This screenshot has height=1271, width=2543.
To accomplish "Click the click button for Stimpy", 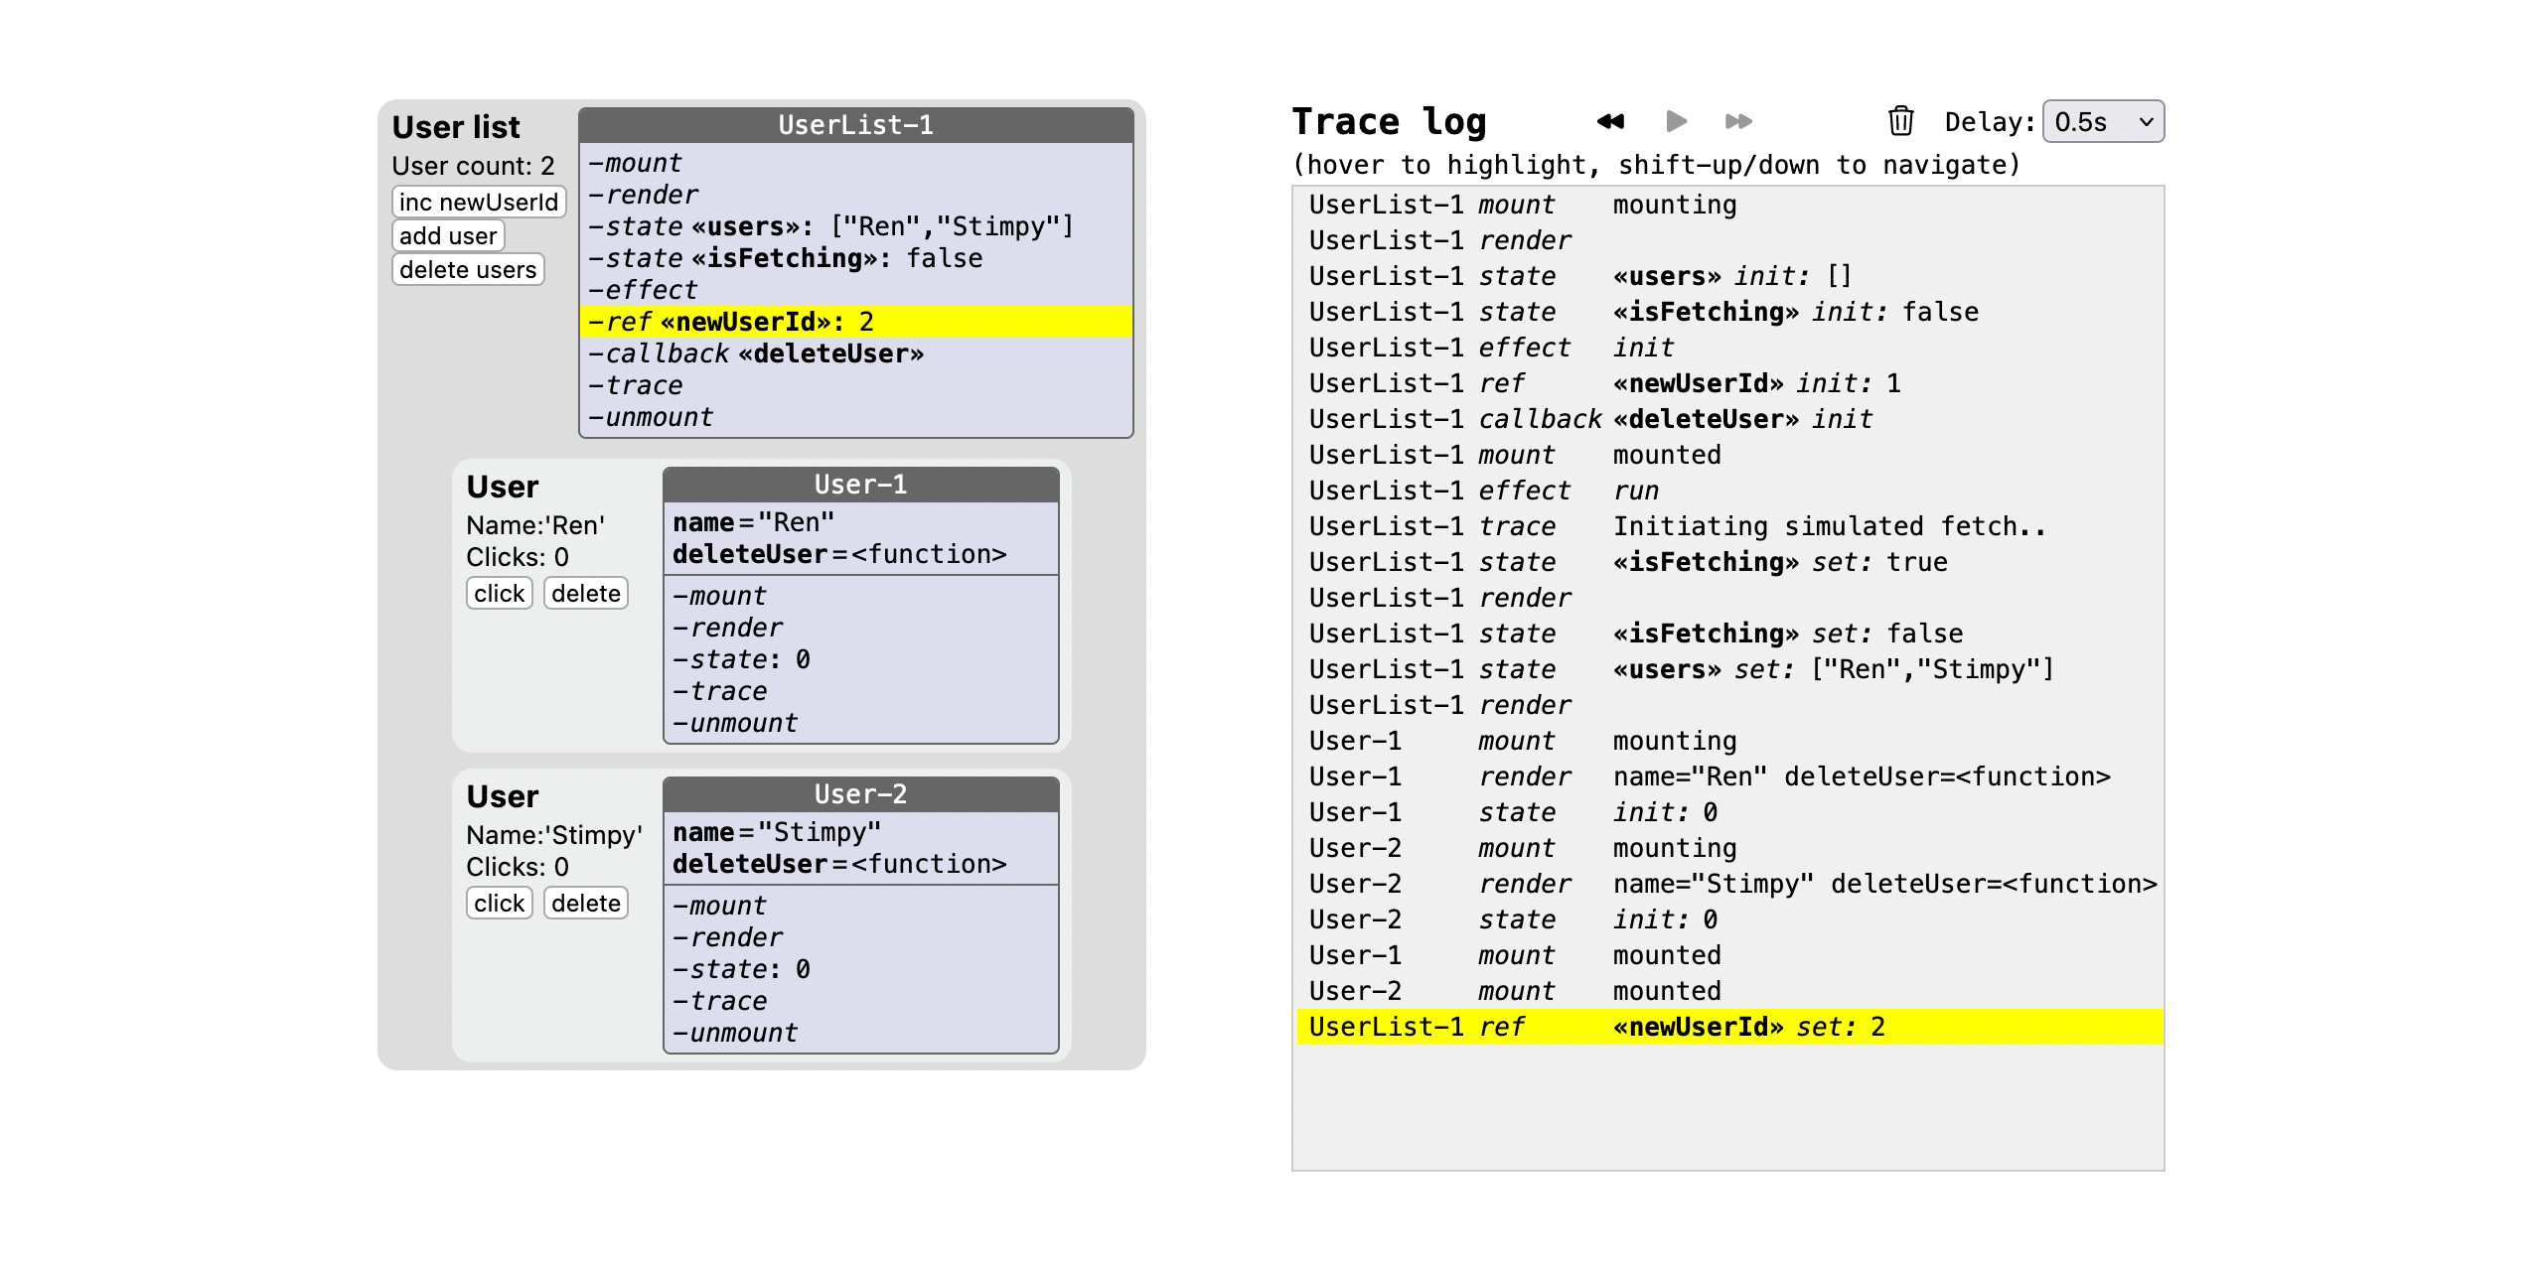I will (499, 904).
